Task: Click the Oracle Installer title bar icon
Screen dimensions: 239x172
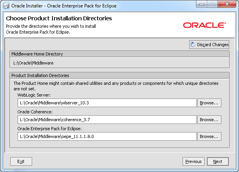Action: [x=6, y=6]
